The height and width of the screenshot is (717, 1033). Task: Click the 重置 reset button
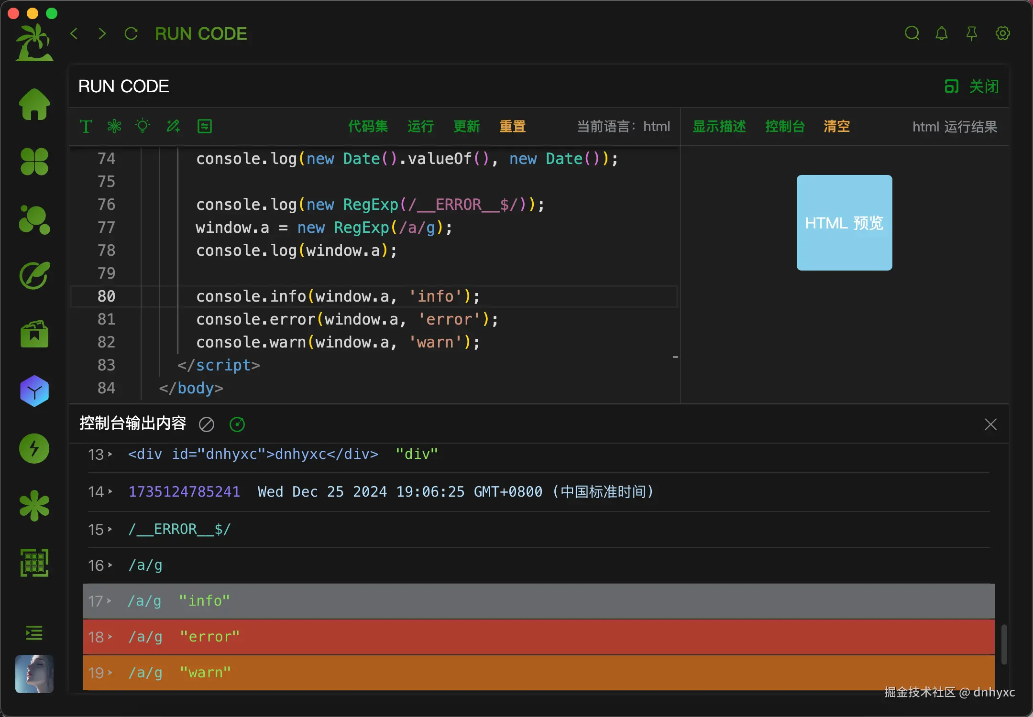point(512,126)
